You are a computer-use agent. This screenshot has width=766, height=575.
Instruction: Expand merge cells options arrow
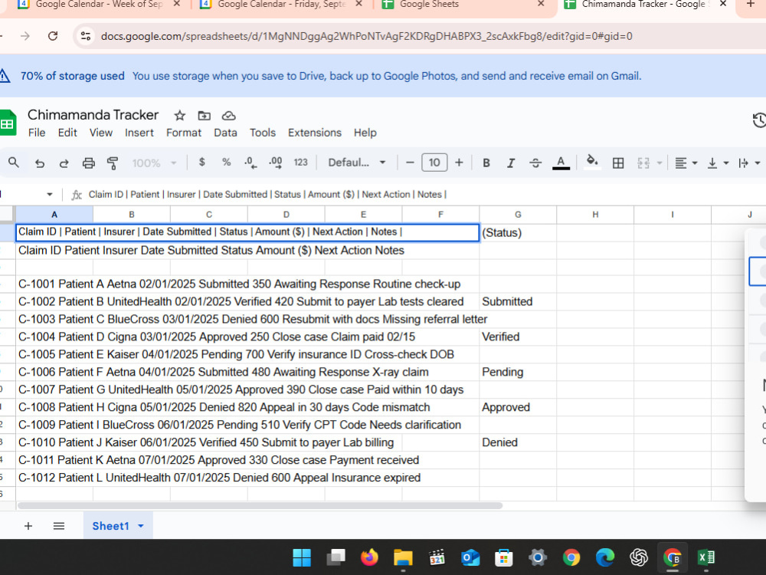tap(660, 163)
